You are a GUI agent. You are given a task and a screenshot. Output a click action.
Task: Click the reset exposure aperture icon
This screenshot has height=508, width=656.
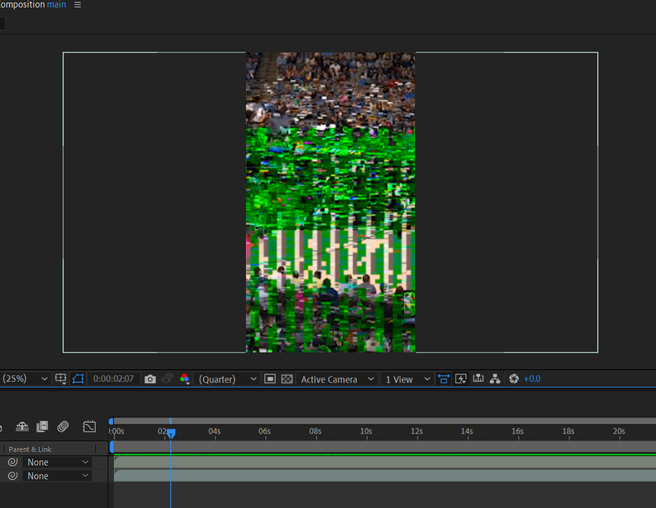coord(513,379)
